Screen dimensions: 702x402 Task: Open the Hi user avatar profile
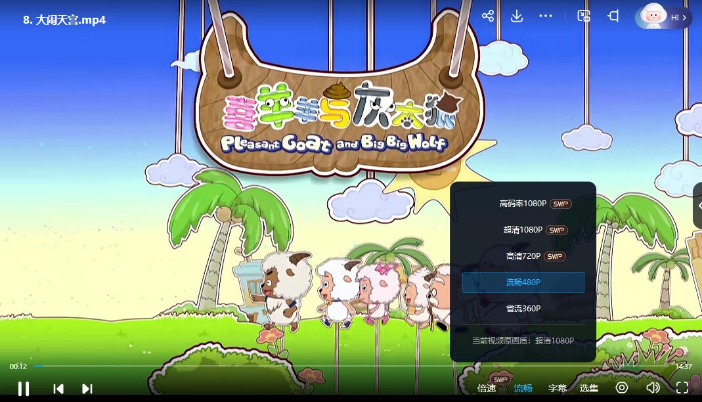point(663,17)
